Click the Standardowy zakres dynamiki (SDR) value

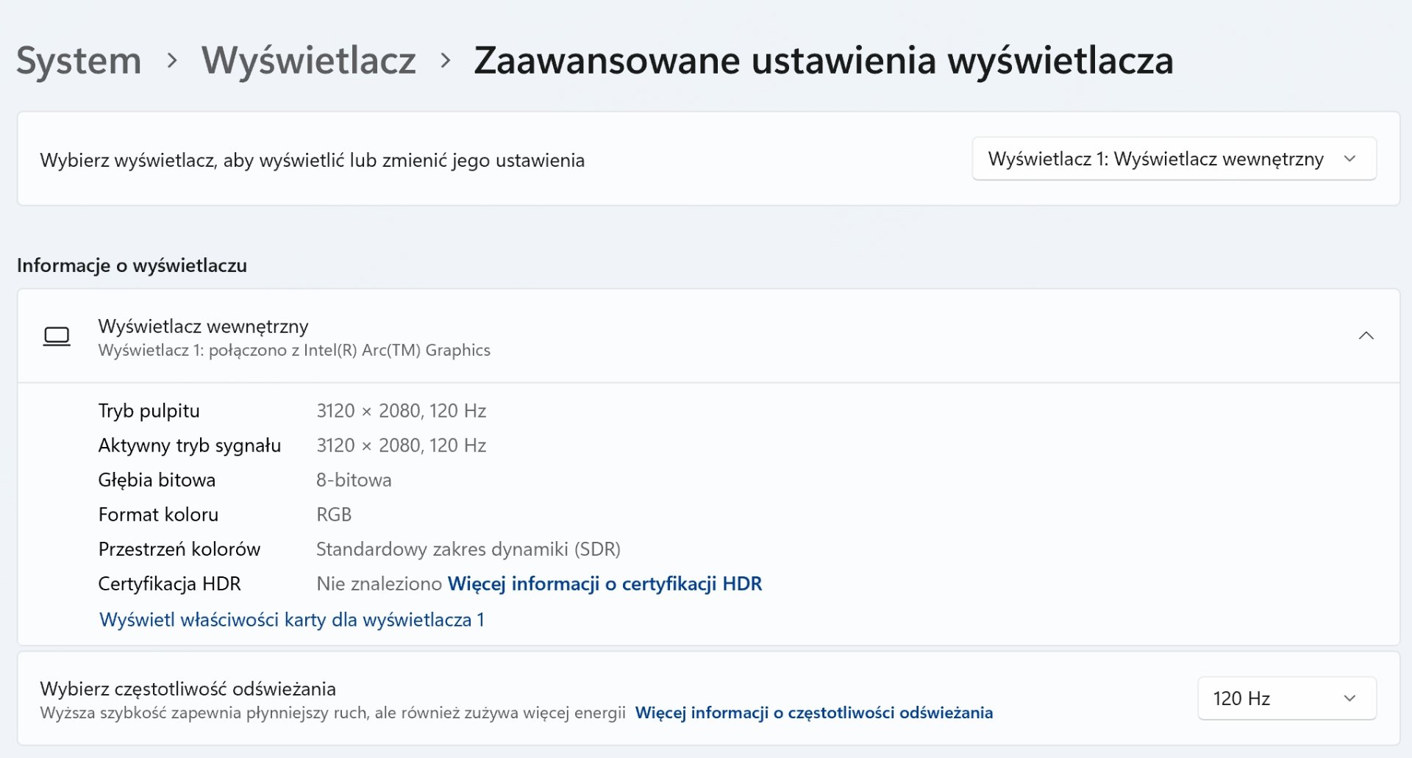(468, 549)
